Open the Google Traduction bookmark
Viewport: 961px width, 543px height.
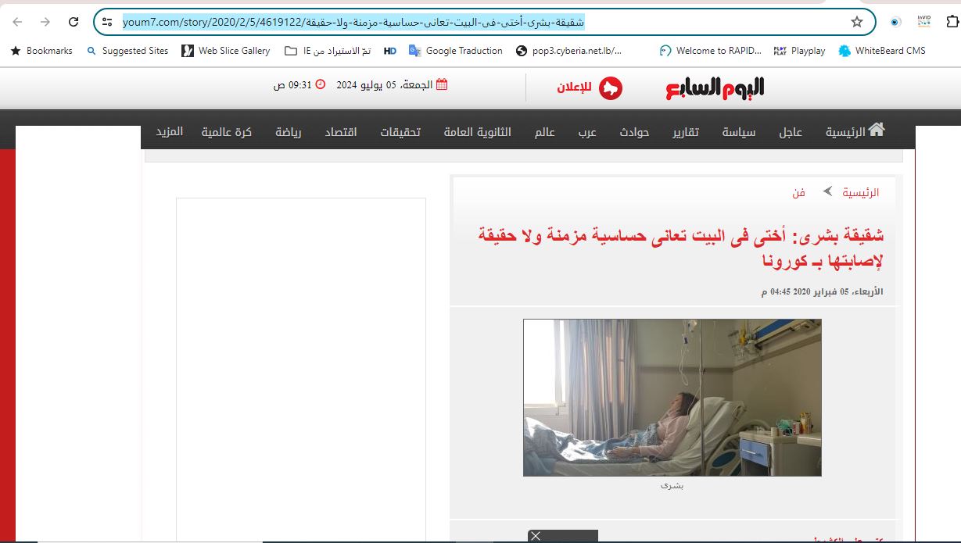point(456,51)
